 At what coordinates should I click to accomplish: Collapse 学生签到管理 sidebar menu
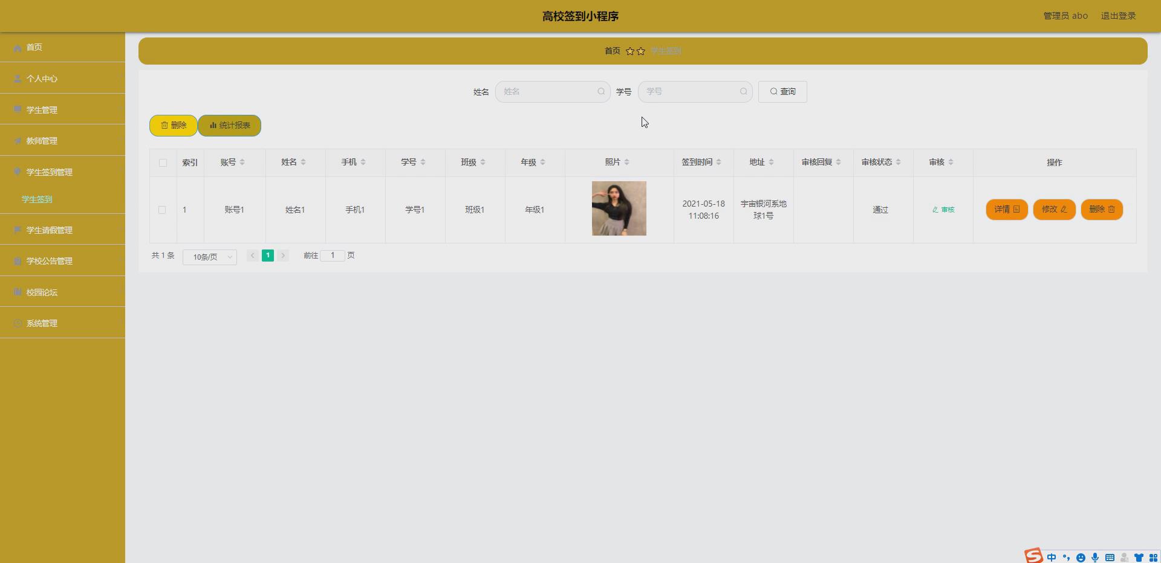[x=62, y=172]
